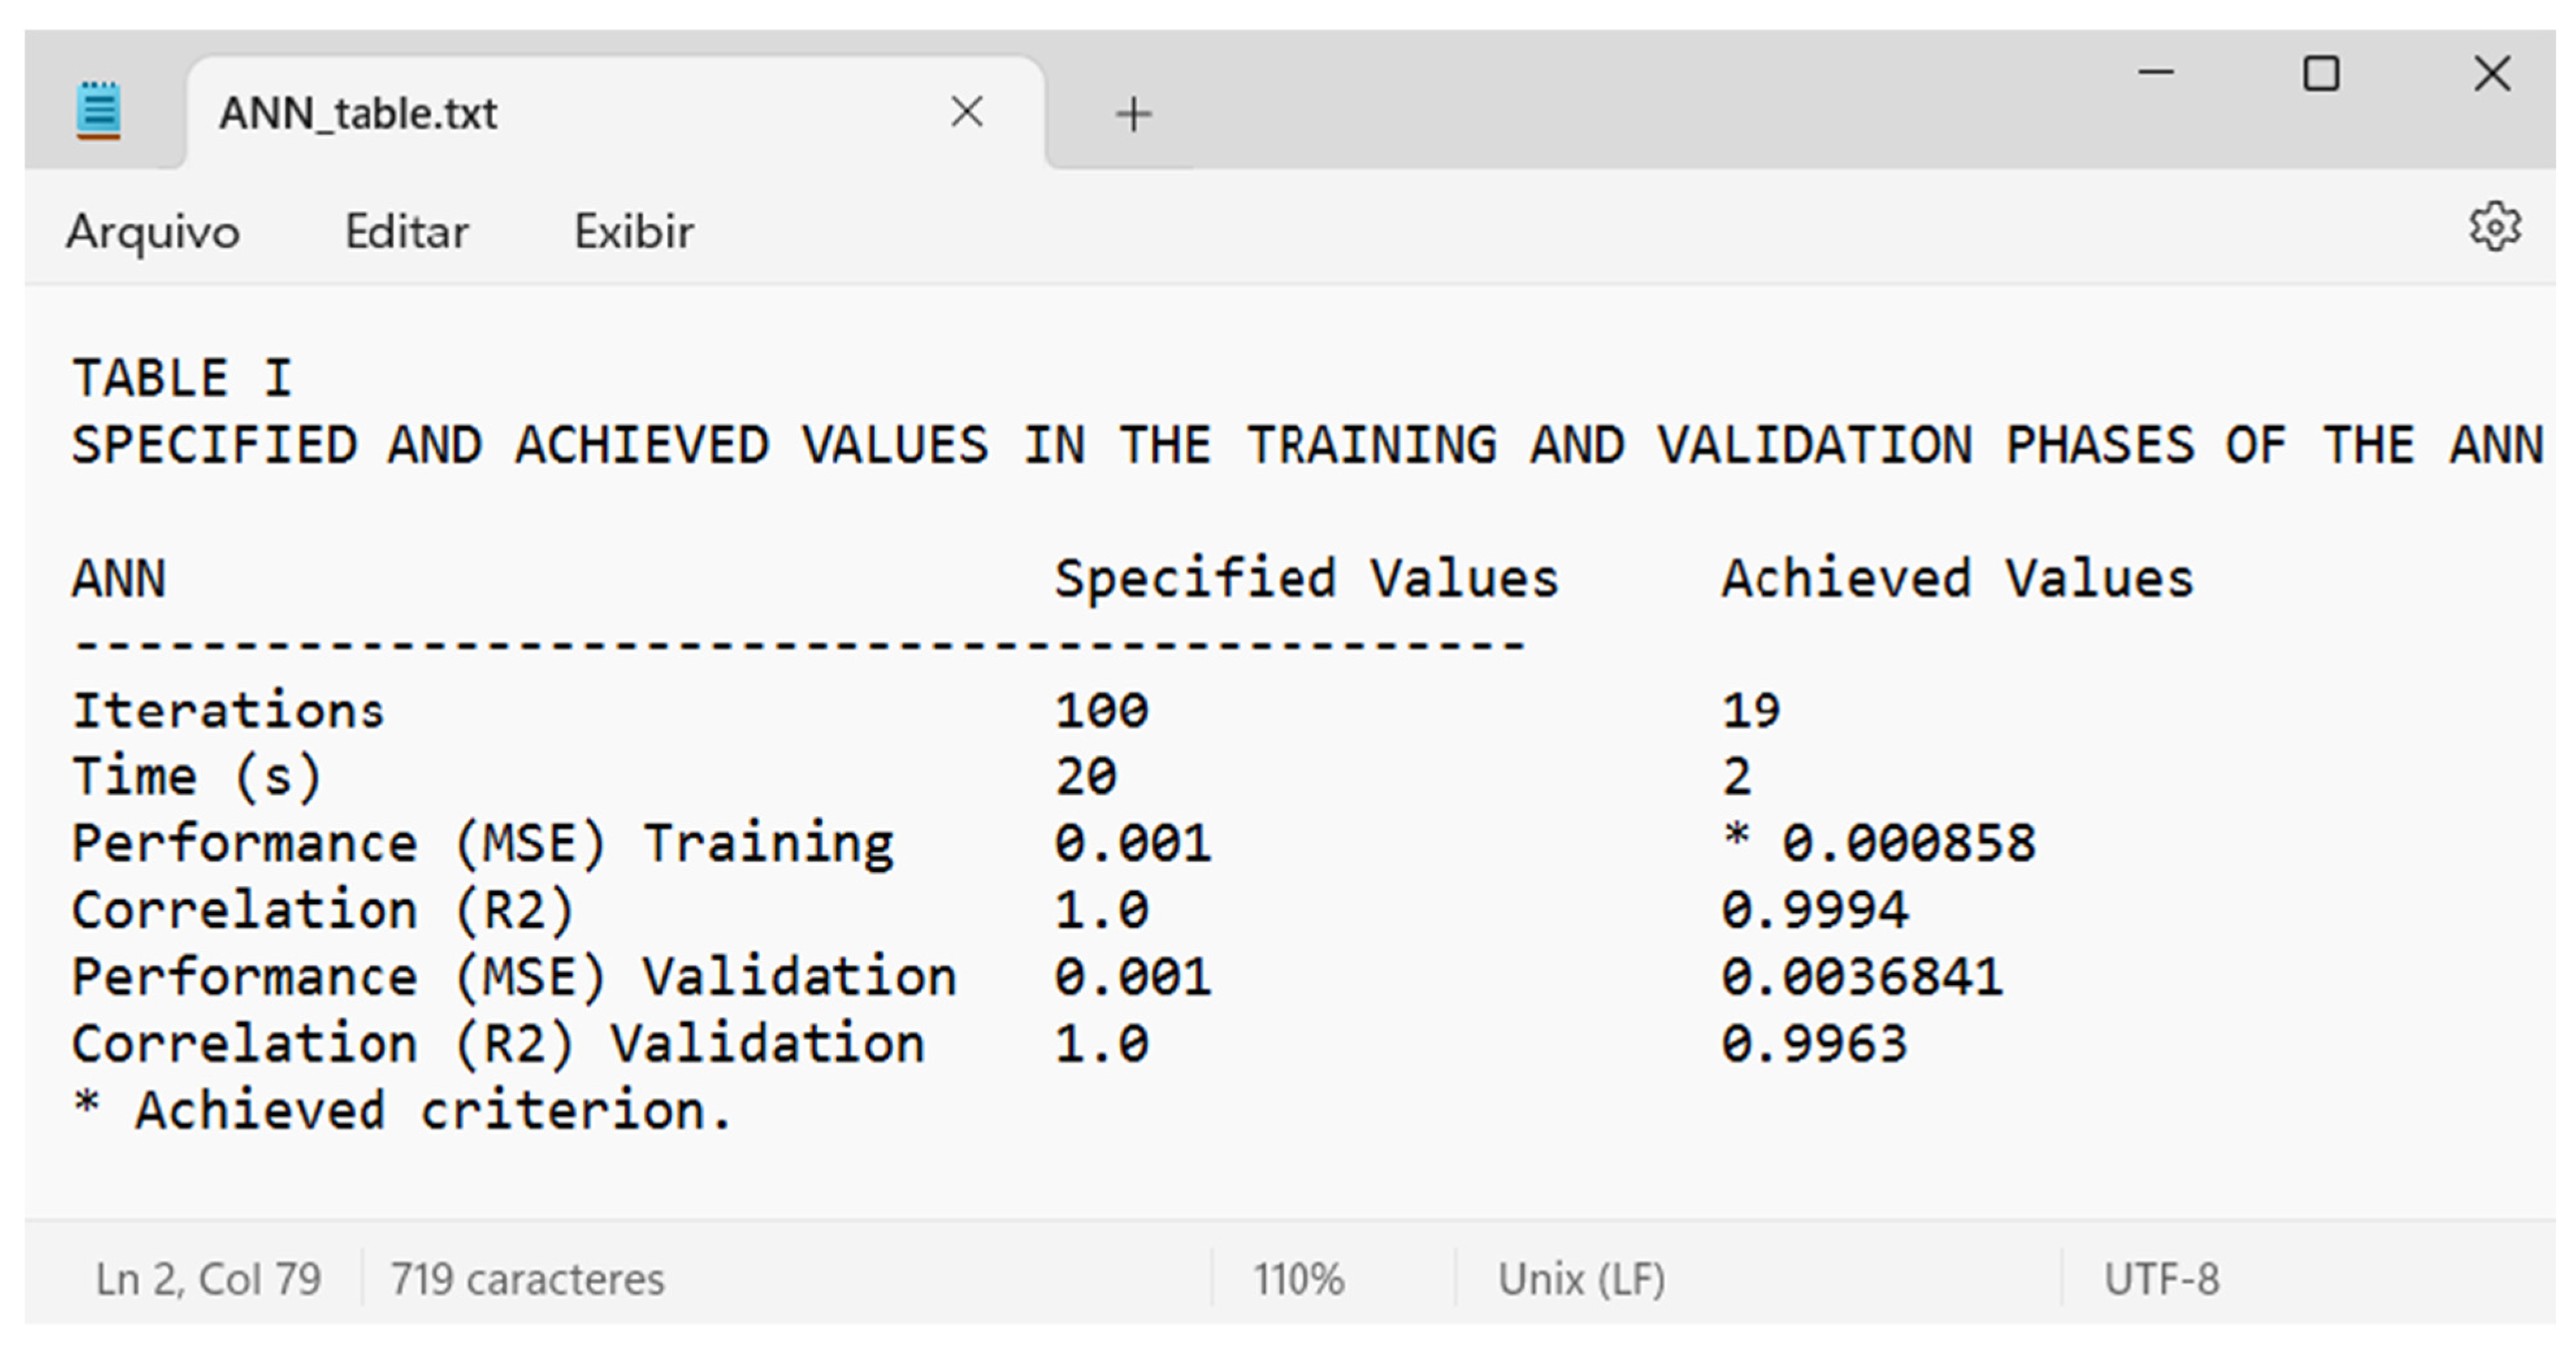Click the 719 caracteres count
Viewport: 2576px width, 1354px height.
pos(527,1279)
